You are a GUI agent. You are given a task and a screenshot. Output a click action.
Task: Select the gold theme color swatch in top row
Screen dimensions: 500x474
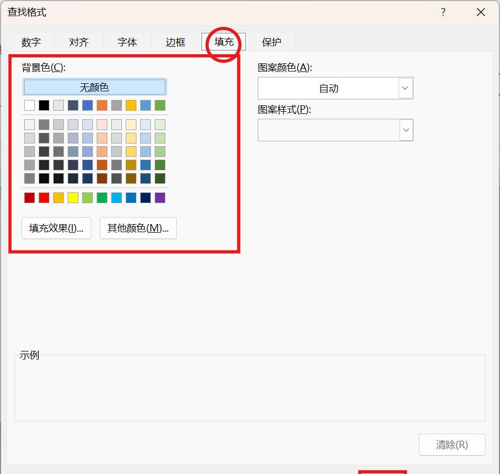click(131, 105)
